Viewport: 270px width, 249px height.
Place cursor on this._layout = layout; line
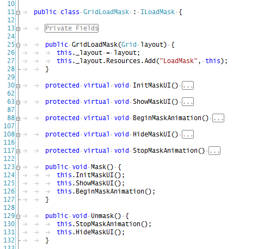coord(99,53)
